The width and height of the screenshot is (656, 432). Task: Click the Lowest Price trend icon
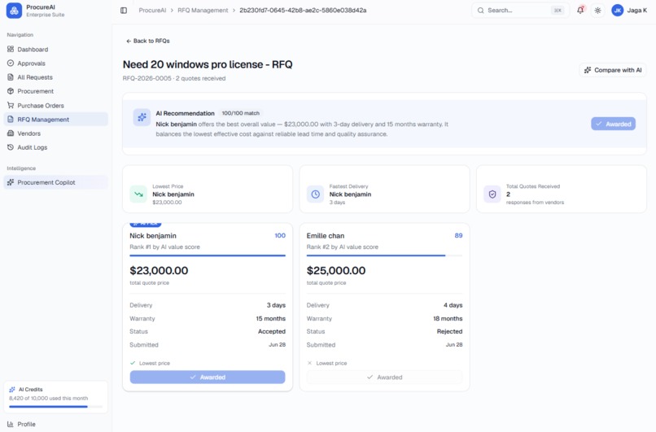[x=138, y=194]
